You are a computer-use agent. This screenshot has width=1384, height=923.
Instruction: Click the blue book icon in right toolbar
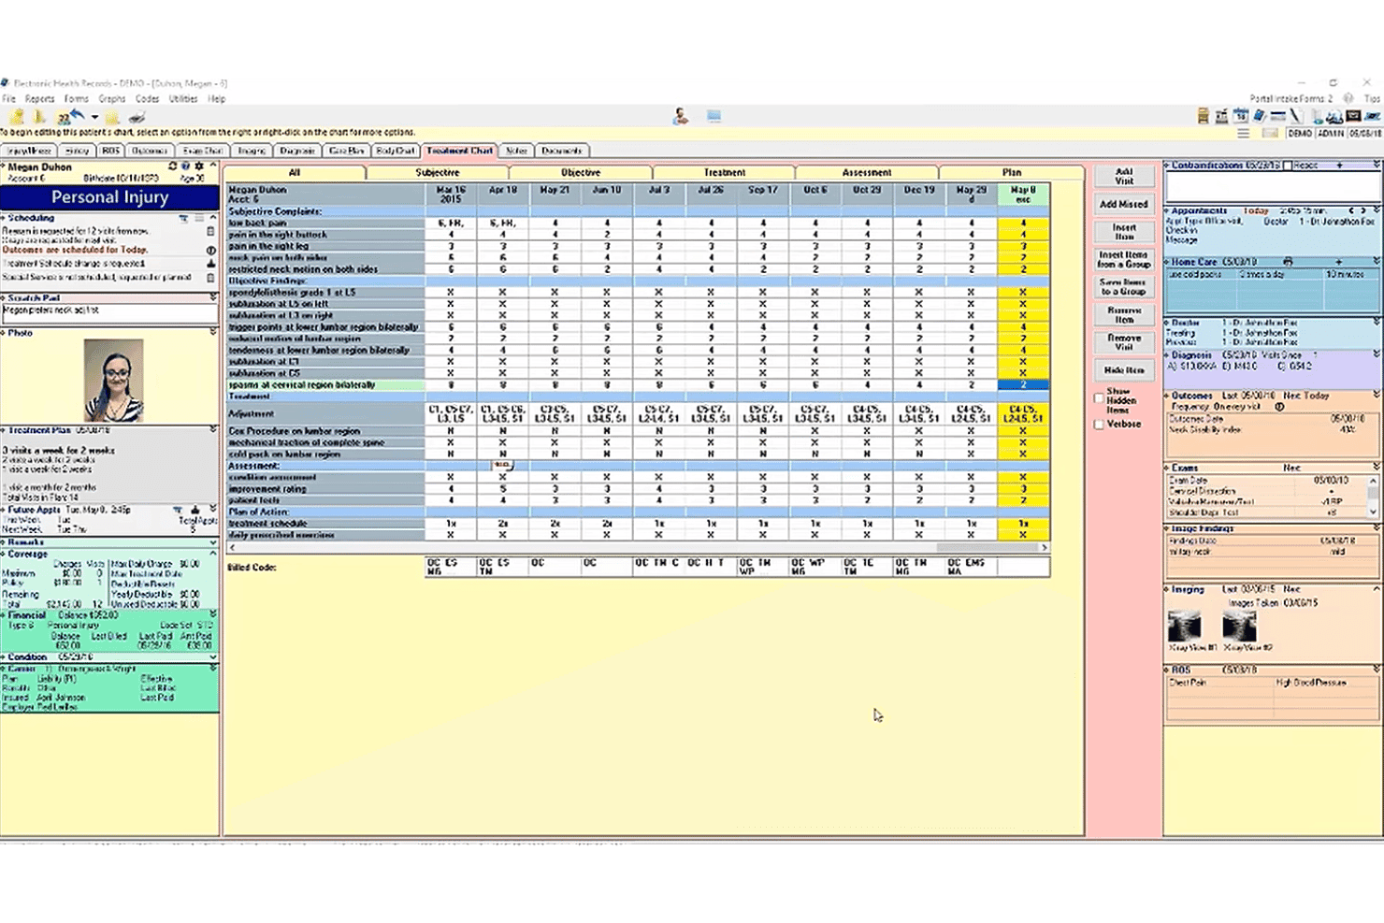(1259, 116)
